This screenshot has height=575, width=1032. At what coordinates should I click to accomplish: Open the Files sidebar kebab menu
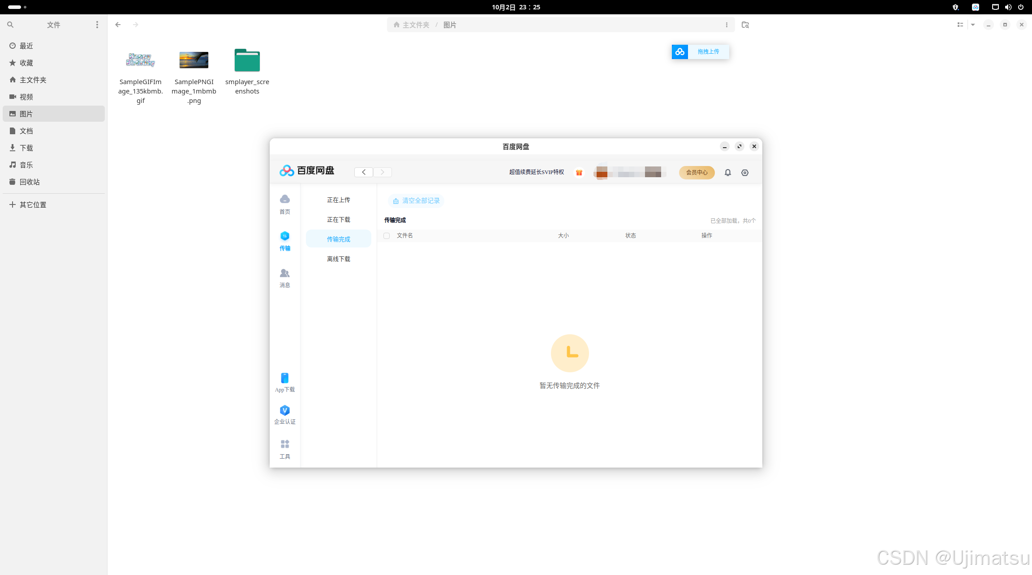click(x=97, y=25)
